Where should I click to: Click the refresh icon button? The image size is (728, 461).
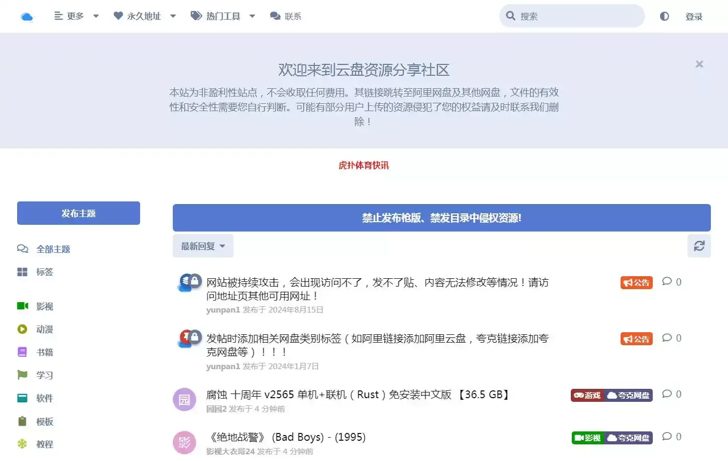coord(699,246)
